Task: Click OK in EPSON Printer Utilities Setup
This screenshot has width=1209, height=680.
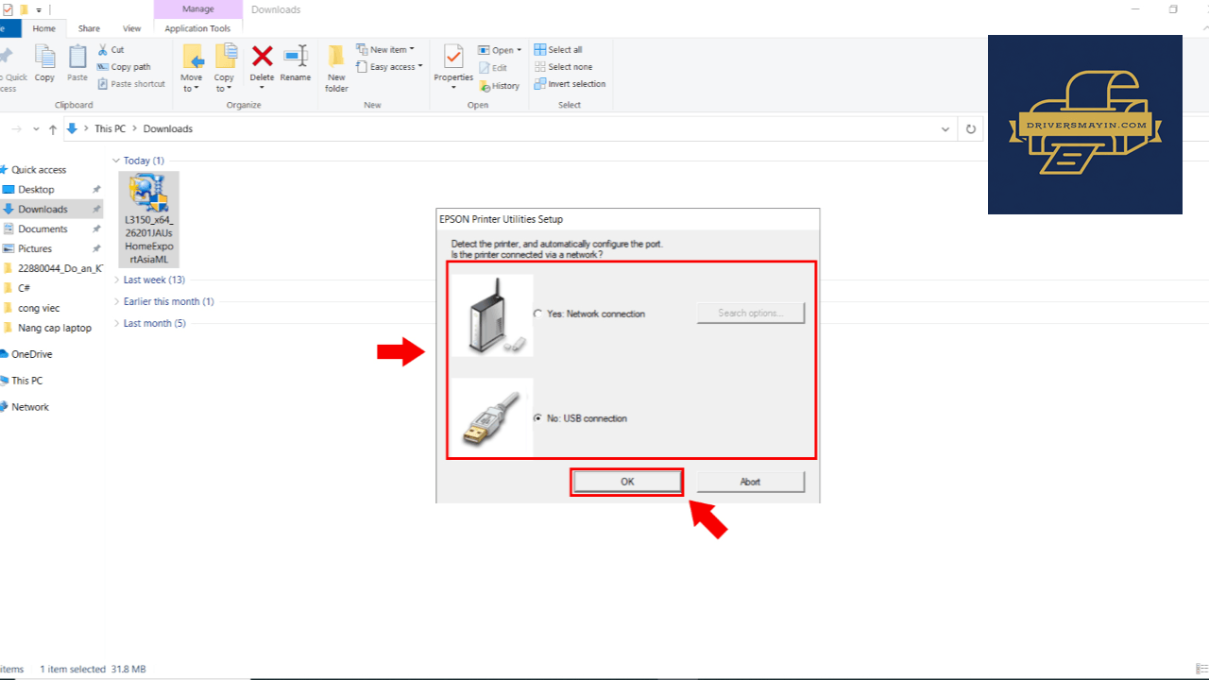Action: pos(627,482)
